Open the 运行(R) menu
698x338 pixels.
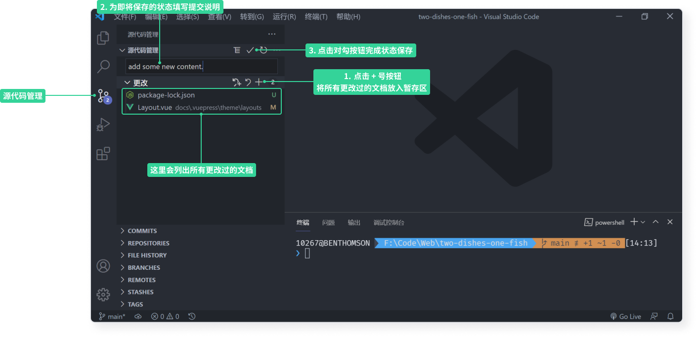(x=284, y=16)
